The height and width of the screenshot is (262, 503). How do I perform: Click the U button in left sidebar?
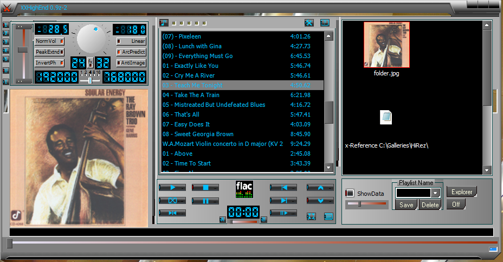pos(5,71)
